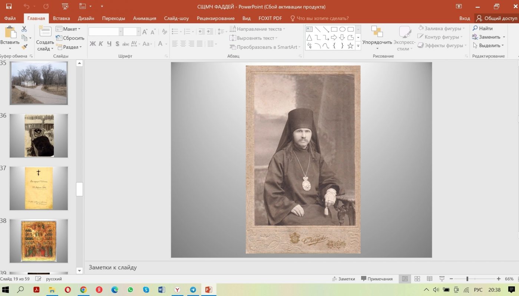Click the Cut scissors icon

[x=24, y=29]
